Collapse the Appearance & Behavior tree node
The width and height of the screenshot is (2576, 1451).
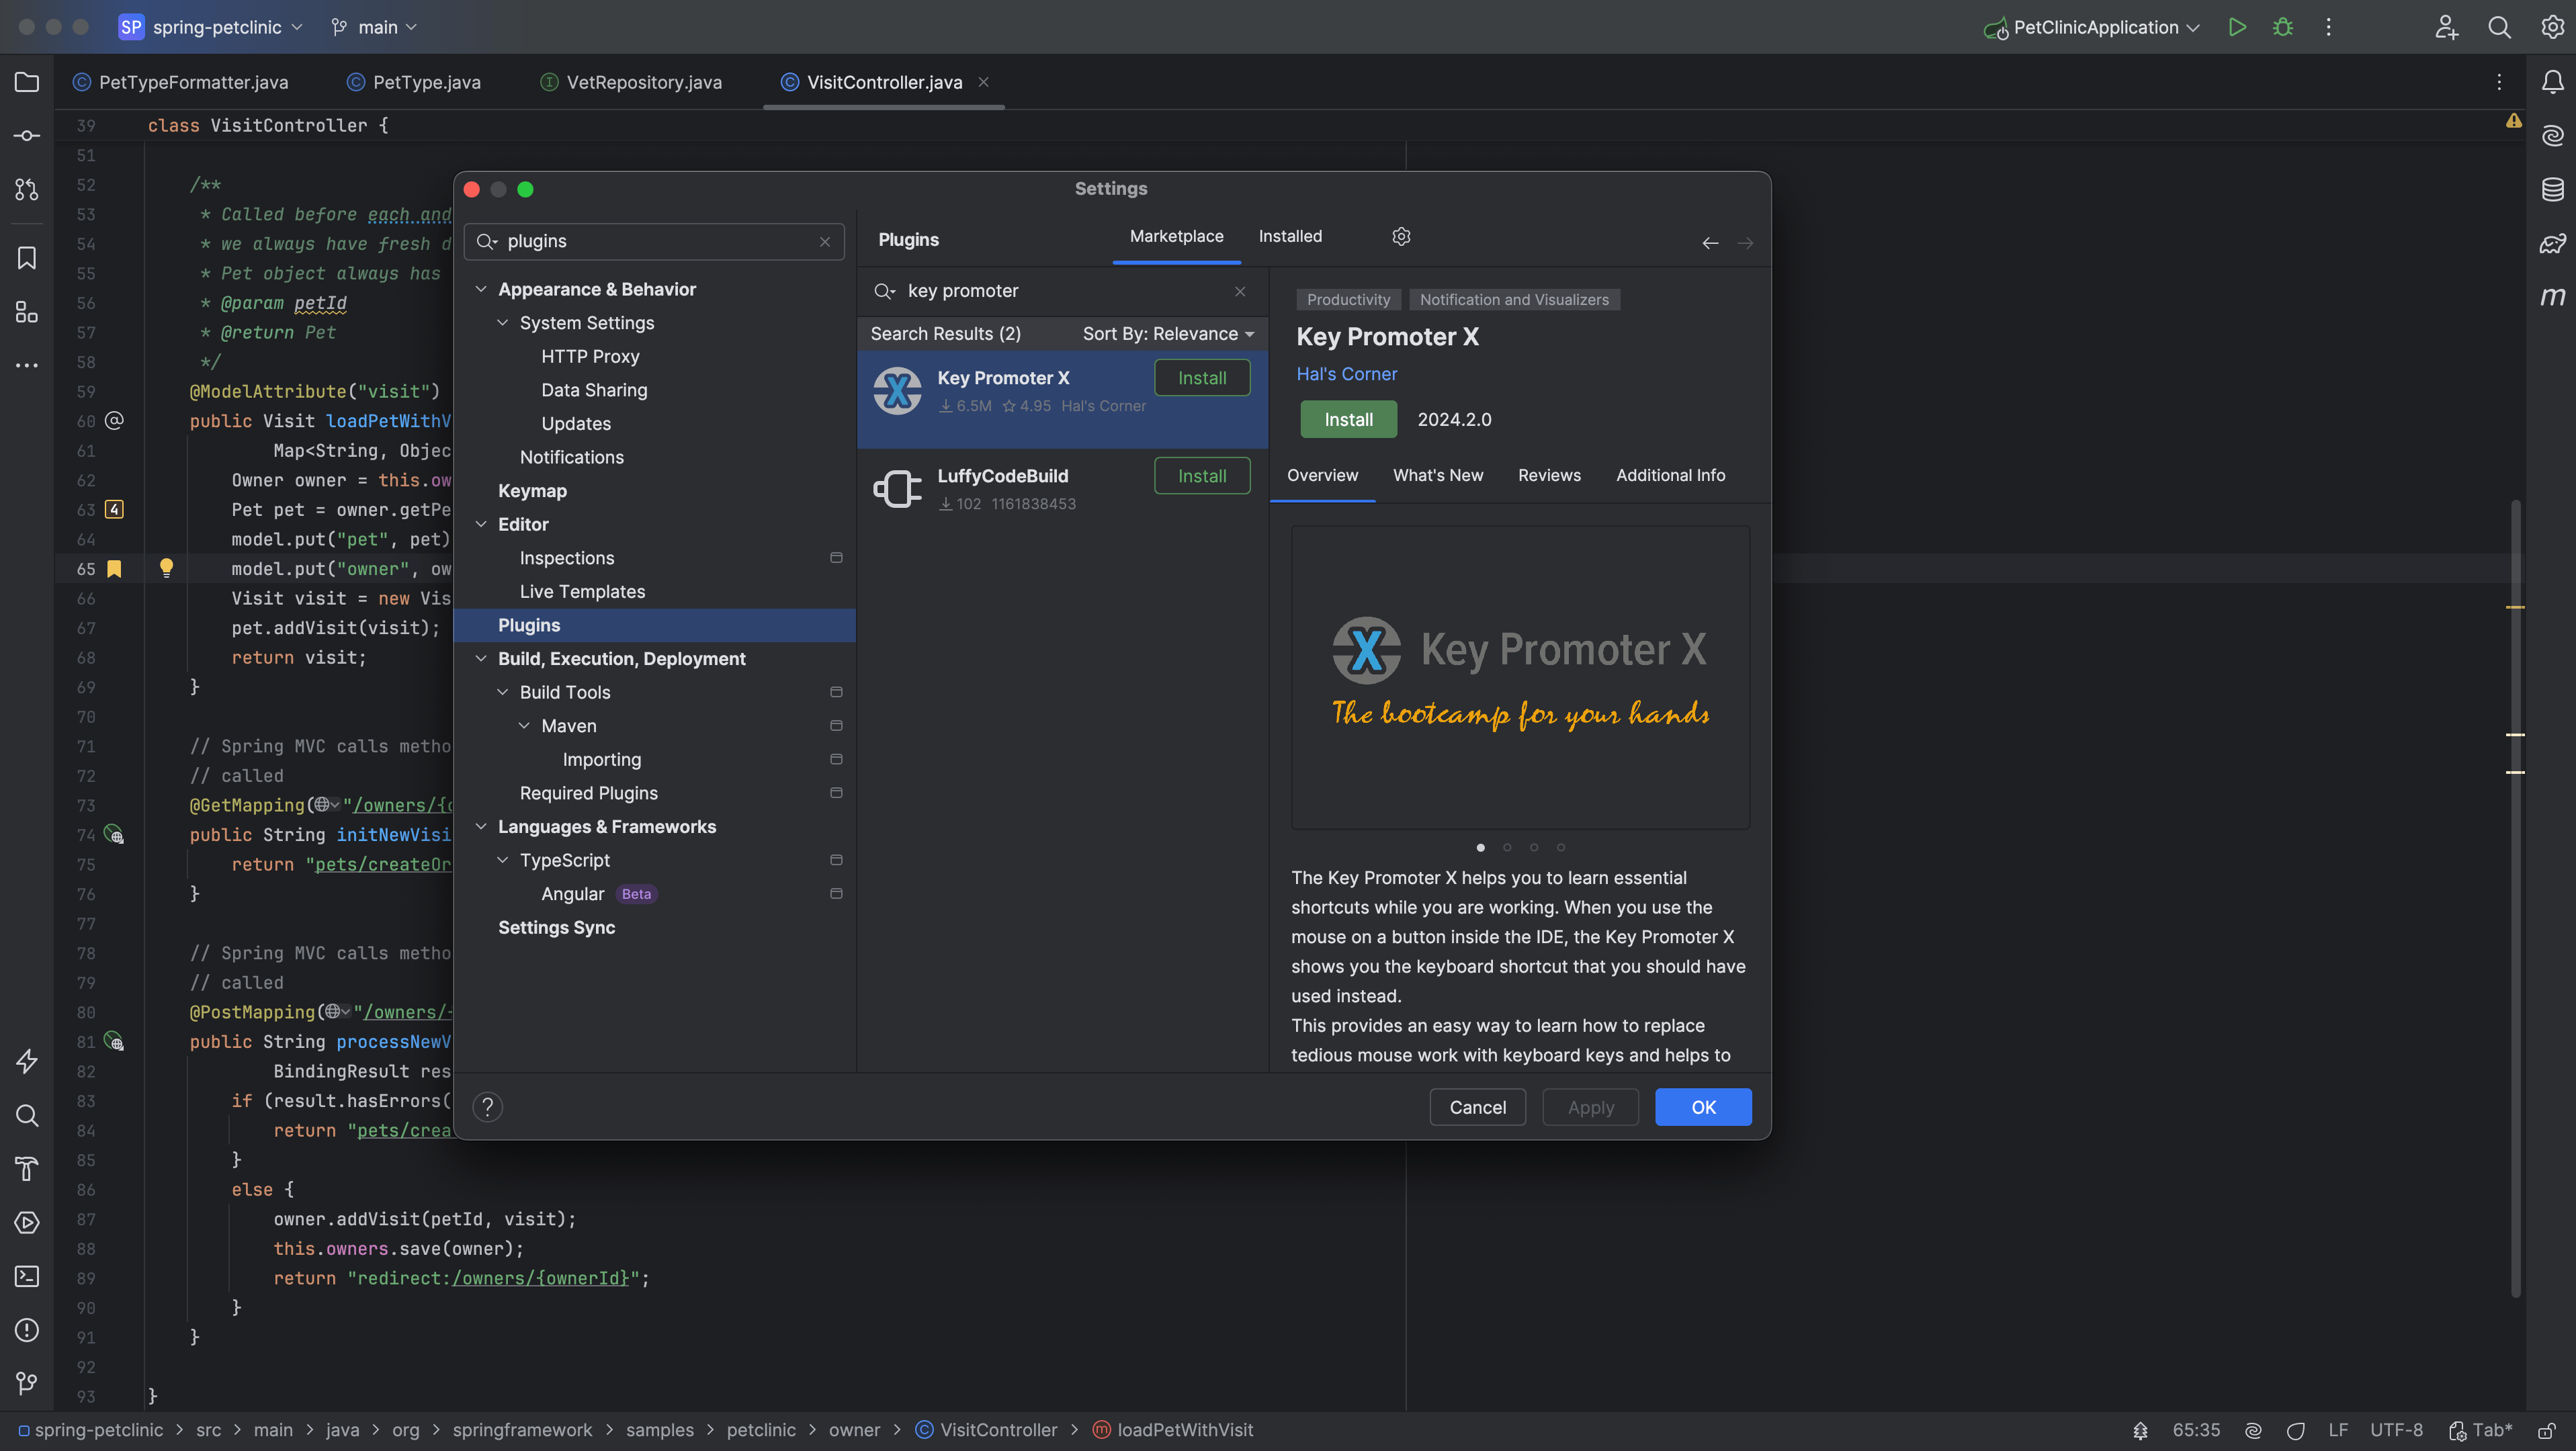[481, 289]
